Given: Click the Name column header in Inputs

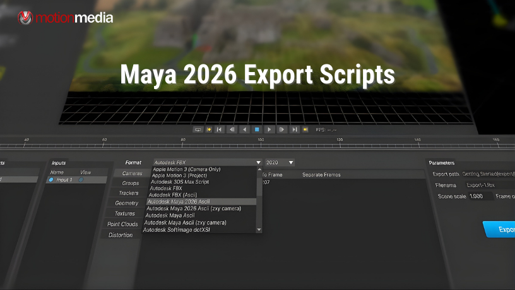Looking at the screenshot, I should (57, 172).
